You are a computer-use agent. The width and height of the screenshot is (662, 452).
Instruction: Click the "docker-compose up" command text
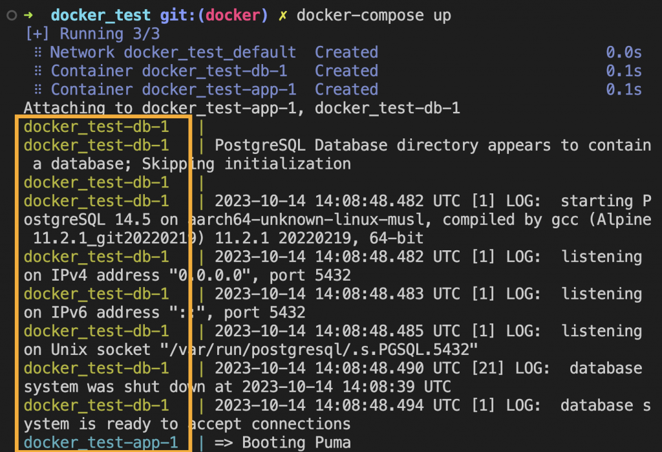[374, 16]
